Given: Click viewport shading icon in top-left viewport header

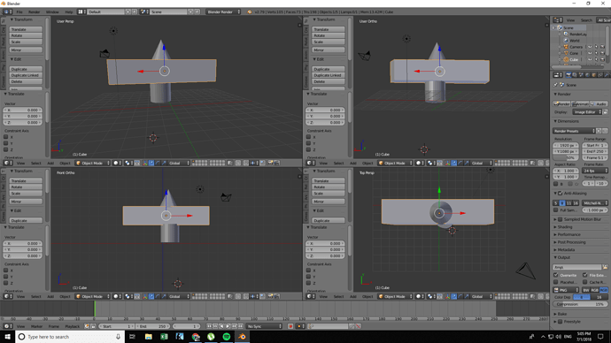Looking at the screenshot, I should coord(117,163).
